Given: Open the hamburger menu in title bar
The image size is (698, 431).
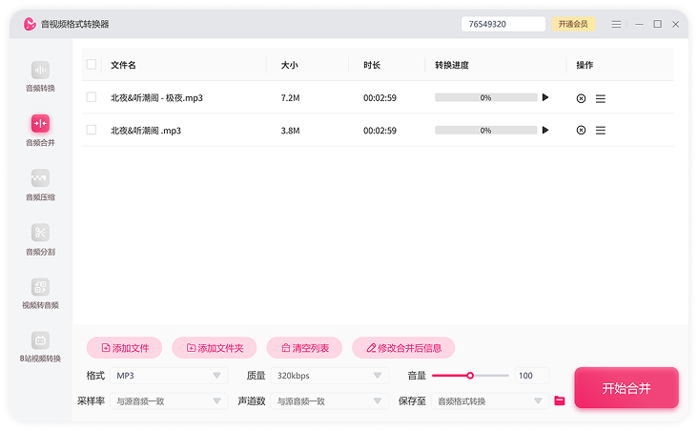Looking at the screenshot, I should click(x=616, y=24).
